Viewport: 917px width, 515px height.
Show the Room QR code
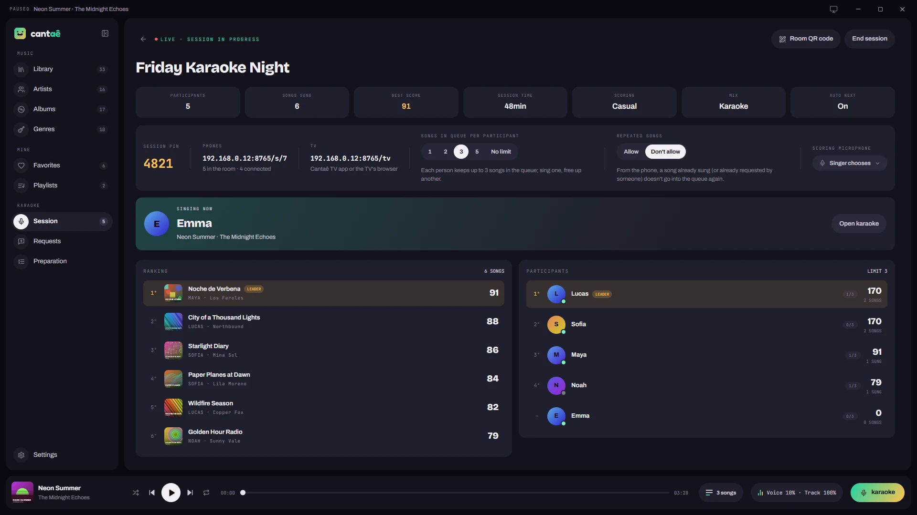(806, 39)
